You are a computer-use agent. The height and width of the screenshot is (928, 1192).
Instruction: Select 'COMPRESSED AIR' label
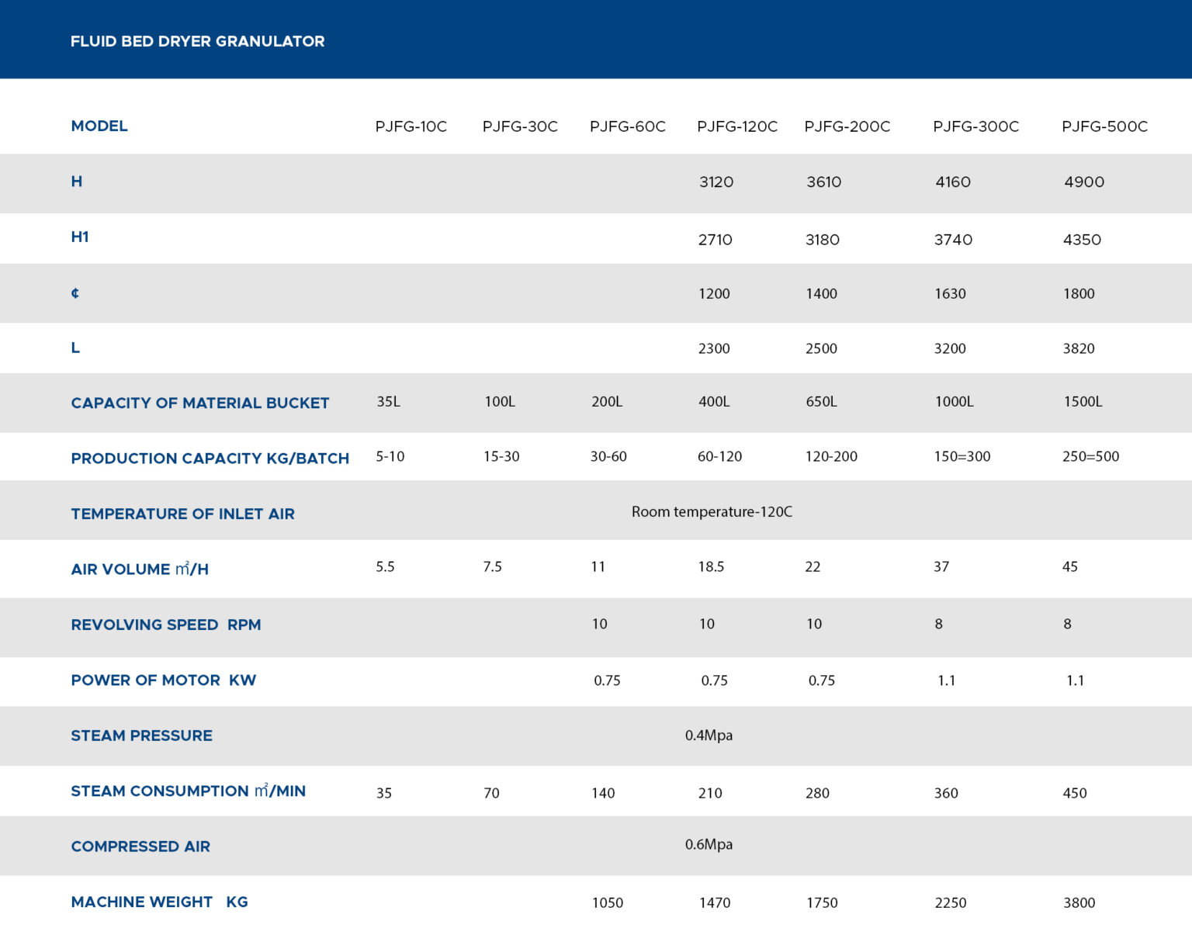click(140, 847)
